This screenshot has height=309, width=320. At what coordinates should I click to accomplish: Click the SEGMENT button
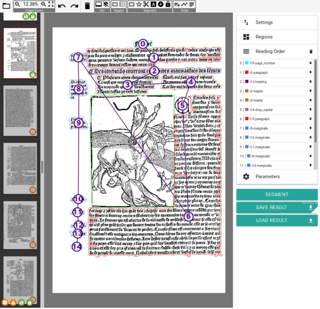[x=277, y=195]
